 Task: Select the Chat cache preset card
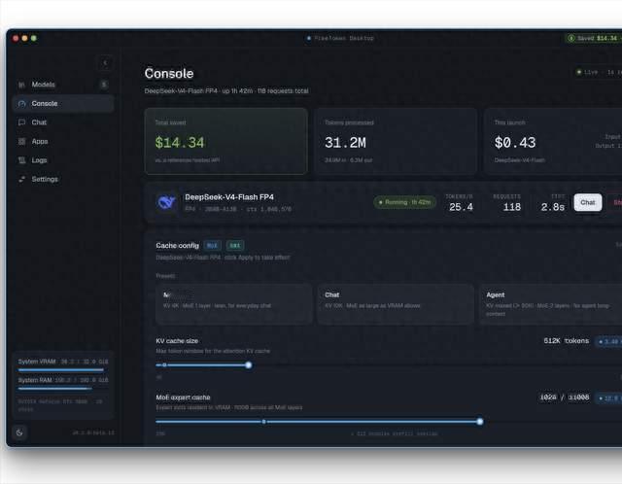(396, 304)
